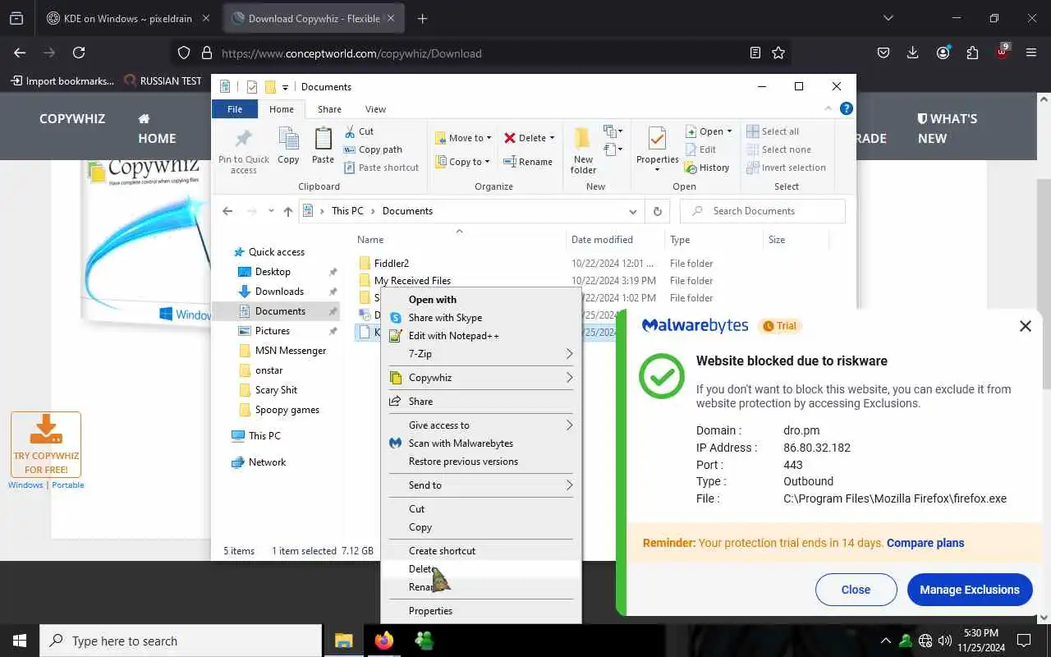Select Properties in the context menu
Viewport: 1051px width, 657px height.
click(x=481, y=611)
